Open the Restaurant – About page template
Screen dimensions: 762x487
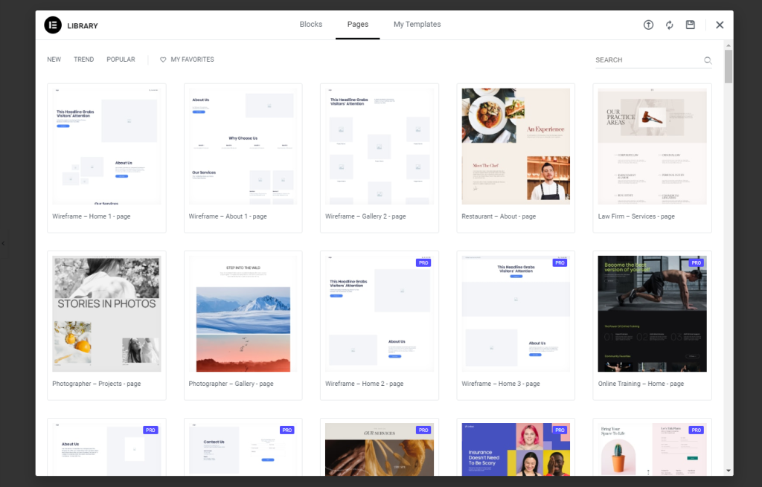coord(516,146)
